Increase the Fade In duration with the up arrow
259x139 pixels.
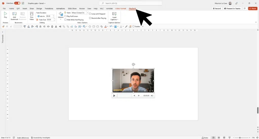[53, 15]
